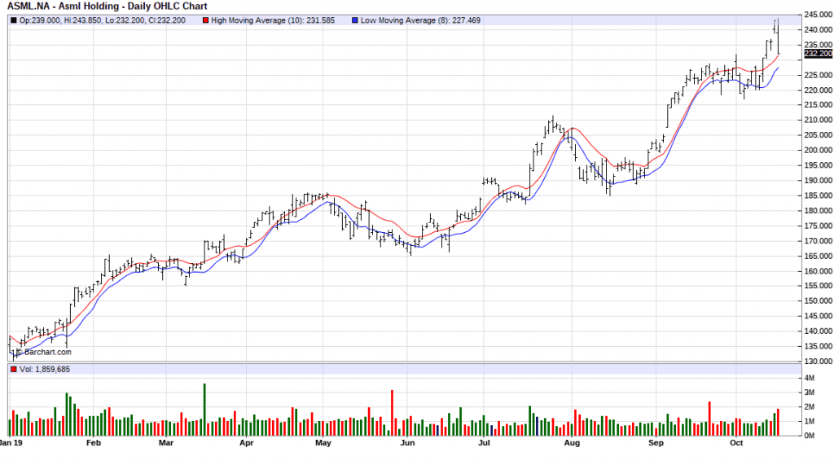Click the Oct date axis label
This screenshot has width=834, height=465.
tap(737, 444)
